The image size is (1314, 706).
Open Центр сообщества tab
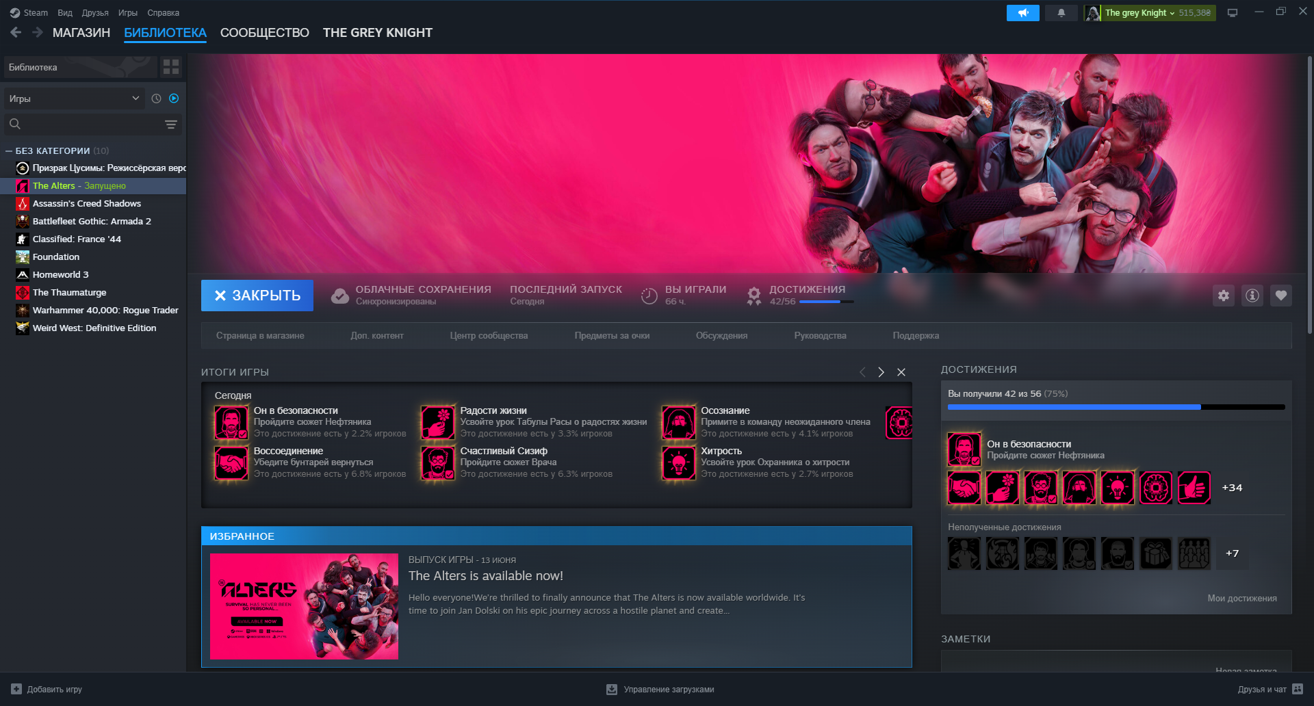(489, 336)
